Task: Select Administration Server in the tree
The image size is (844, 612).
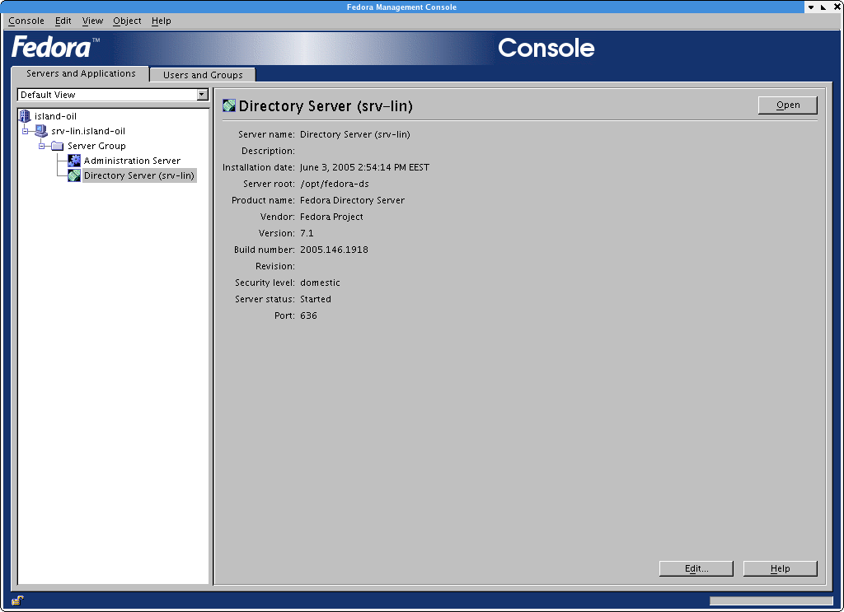Action: [x=132, y=161]
